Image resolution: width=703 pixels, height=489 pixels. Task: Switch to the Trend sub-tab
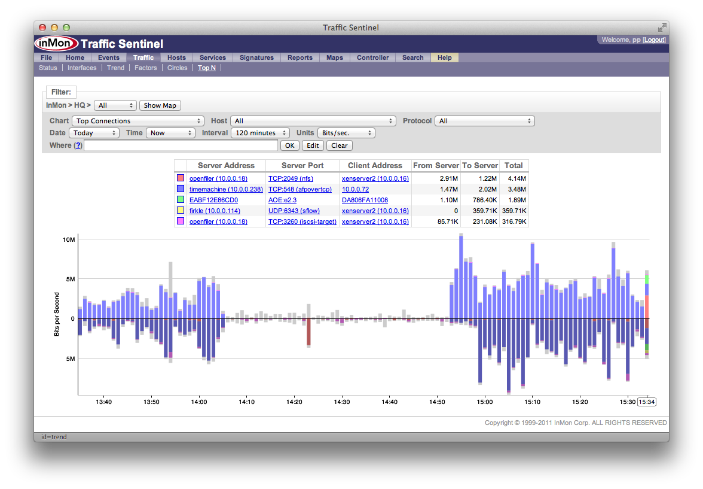(116, 68)
